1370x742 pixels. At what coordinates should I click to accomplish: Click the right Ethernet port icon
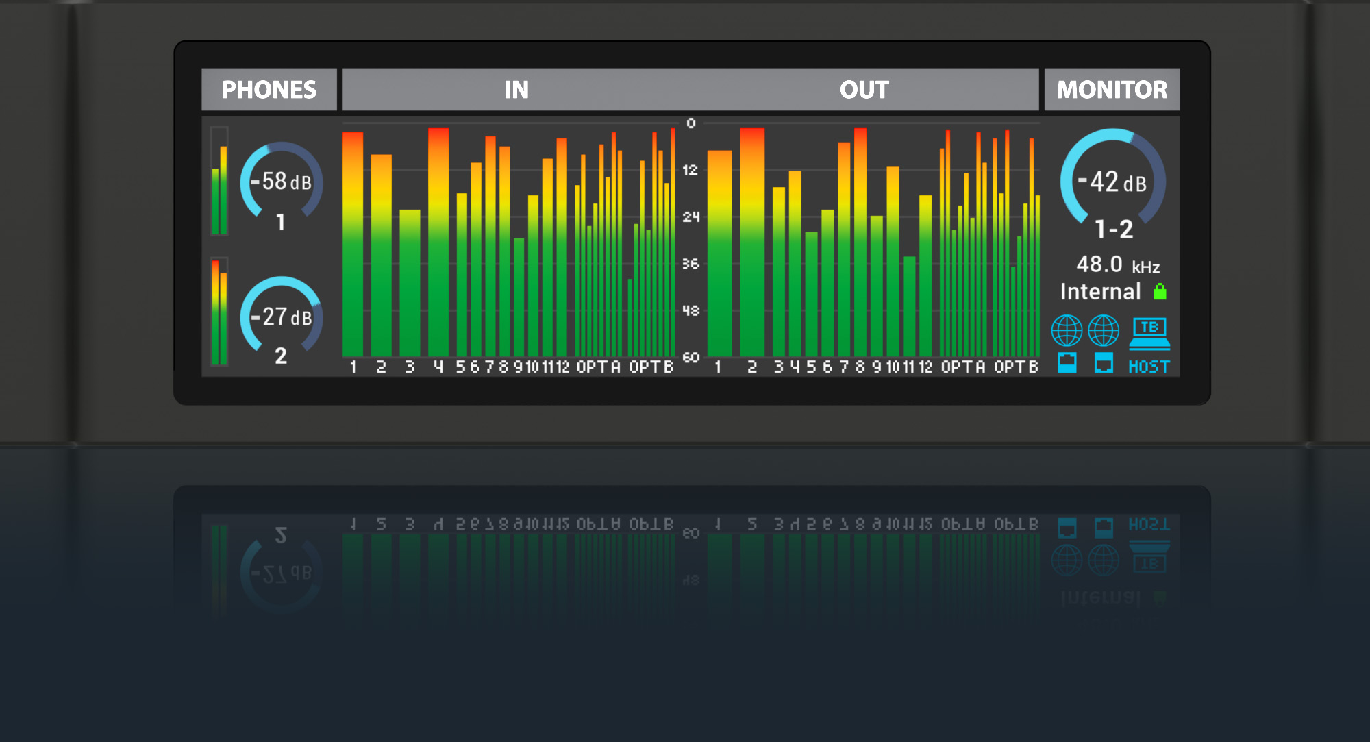pos(1104,362)
